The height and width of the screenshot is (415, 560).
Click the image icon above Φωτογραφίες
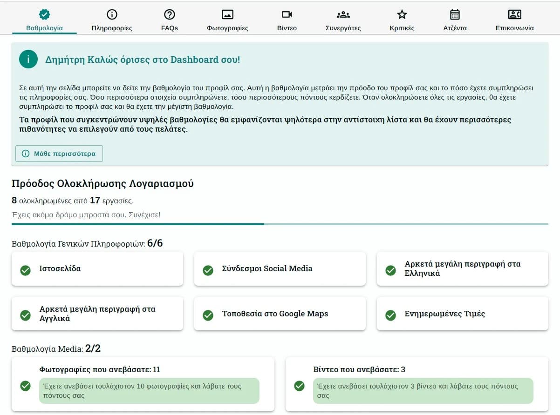[227, 14]
